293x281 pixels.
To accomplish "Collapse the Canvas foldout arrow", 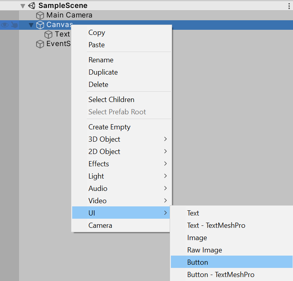I will [x=31, y=25].
